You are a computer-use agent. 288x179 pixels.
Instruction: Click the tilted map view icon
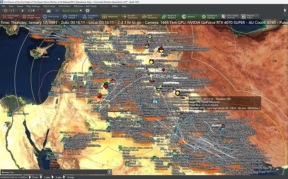(48, 11)
